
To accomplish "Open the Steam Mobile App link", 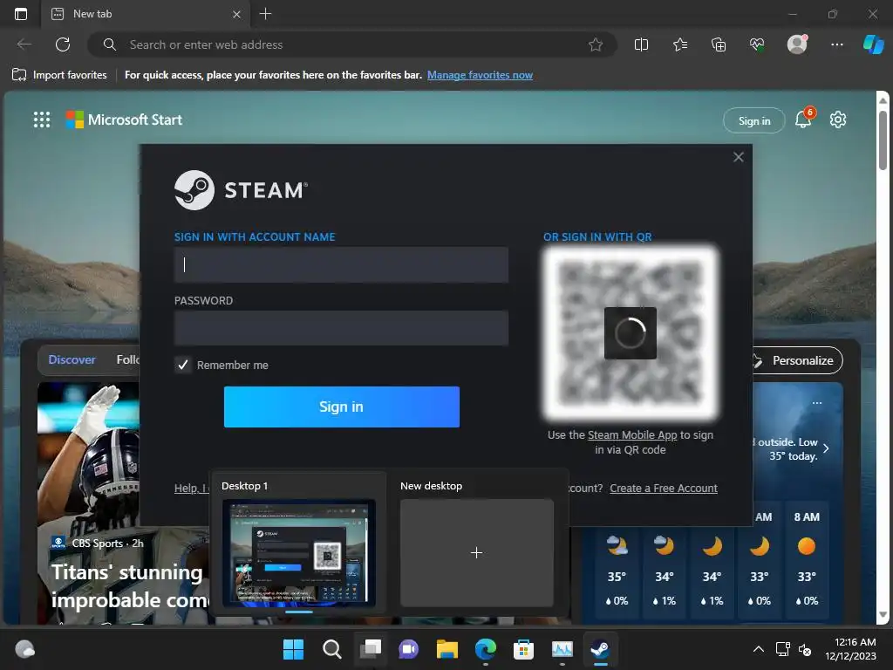I will pos(632,435).
